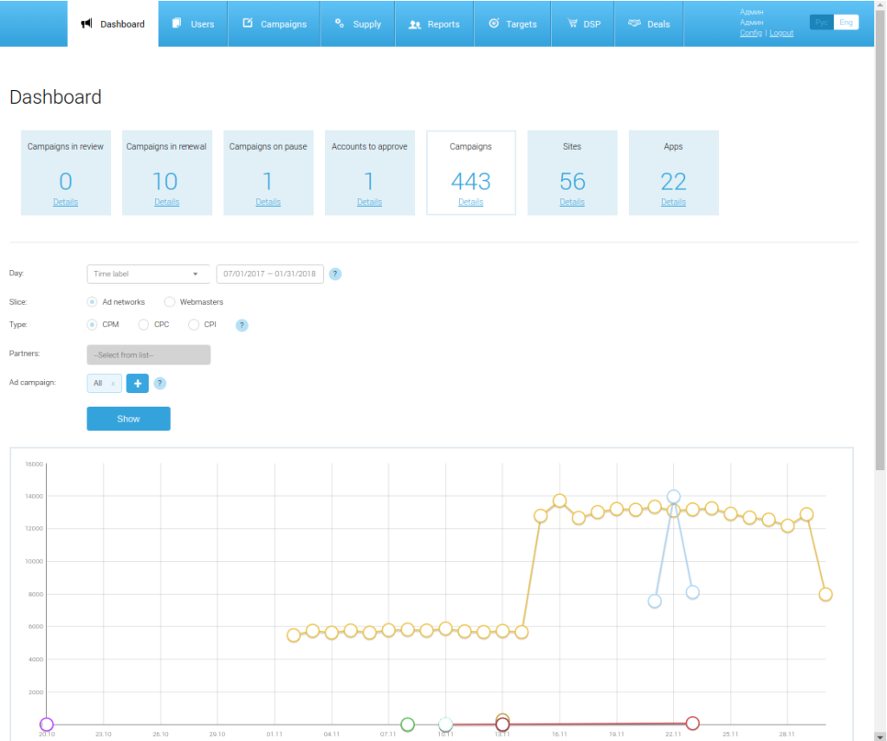887x741 pixels.
Task: Click the Reports people icon
Action: click(415, 24)
